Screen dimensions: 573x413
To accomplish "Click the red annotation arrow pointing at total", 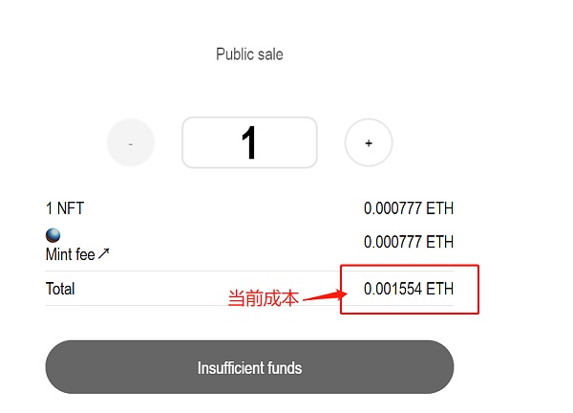I will point(324,294).
